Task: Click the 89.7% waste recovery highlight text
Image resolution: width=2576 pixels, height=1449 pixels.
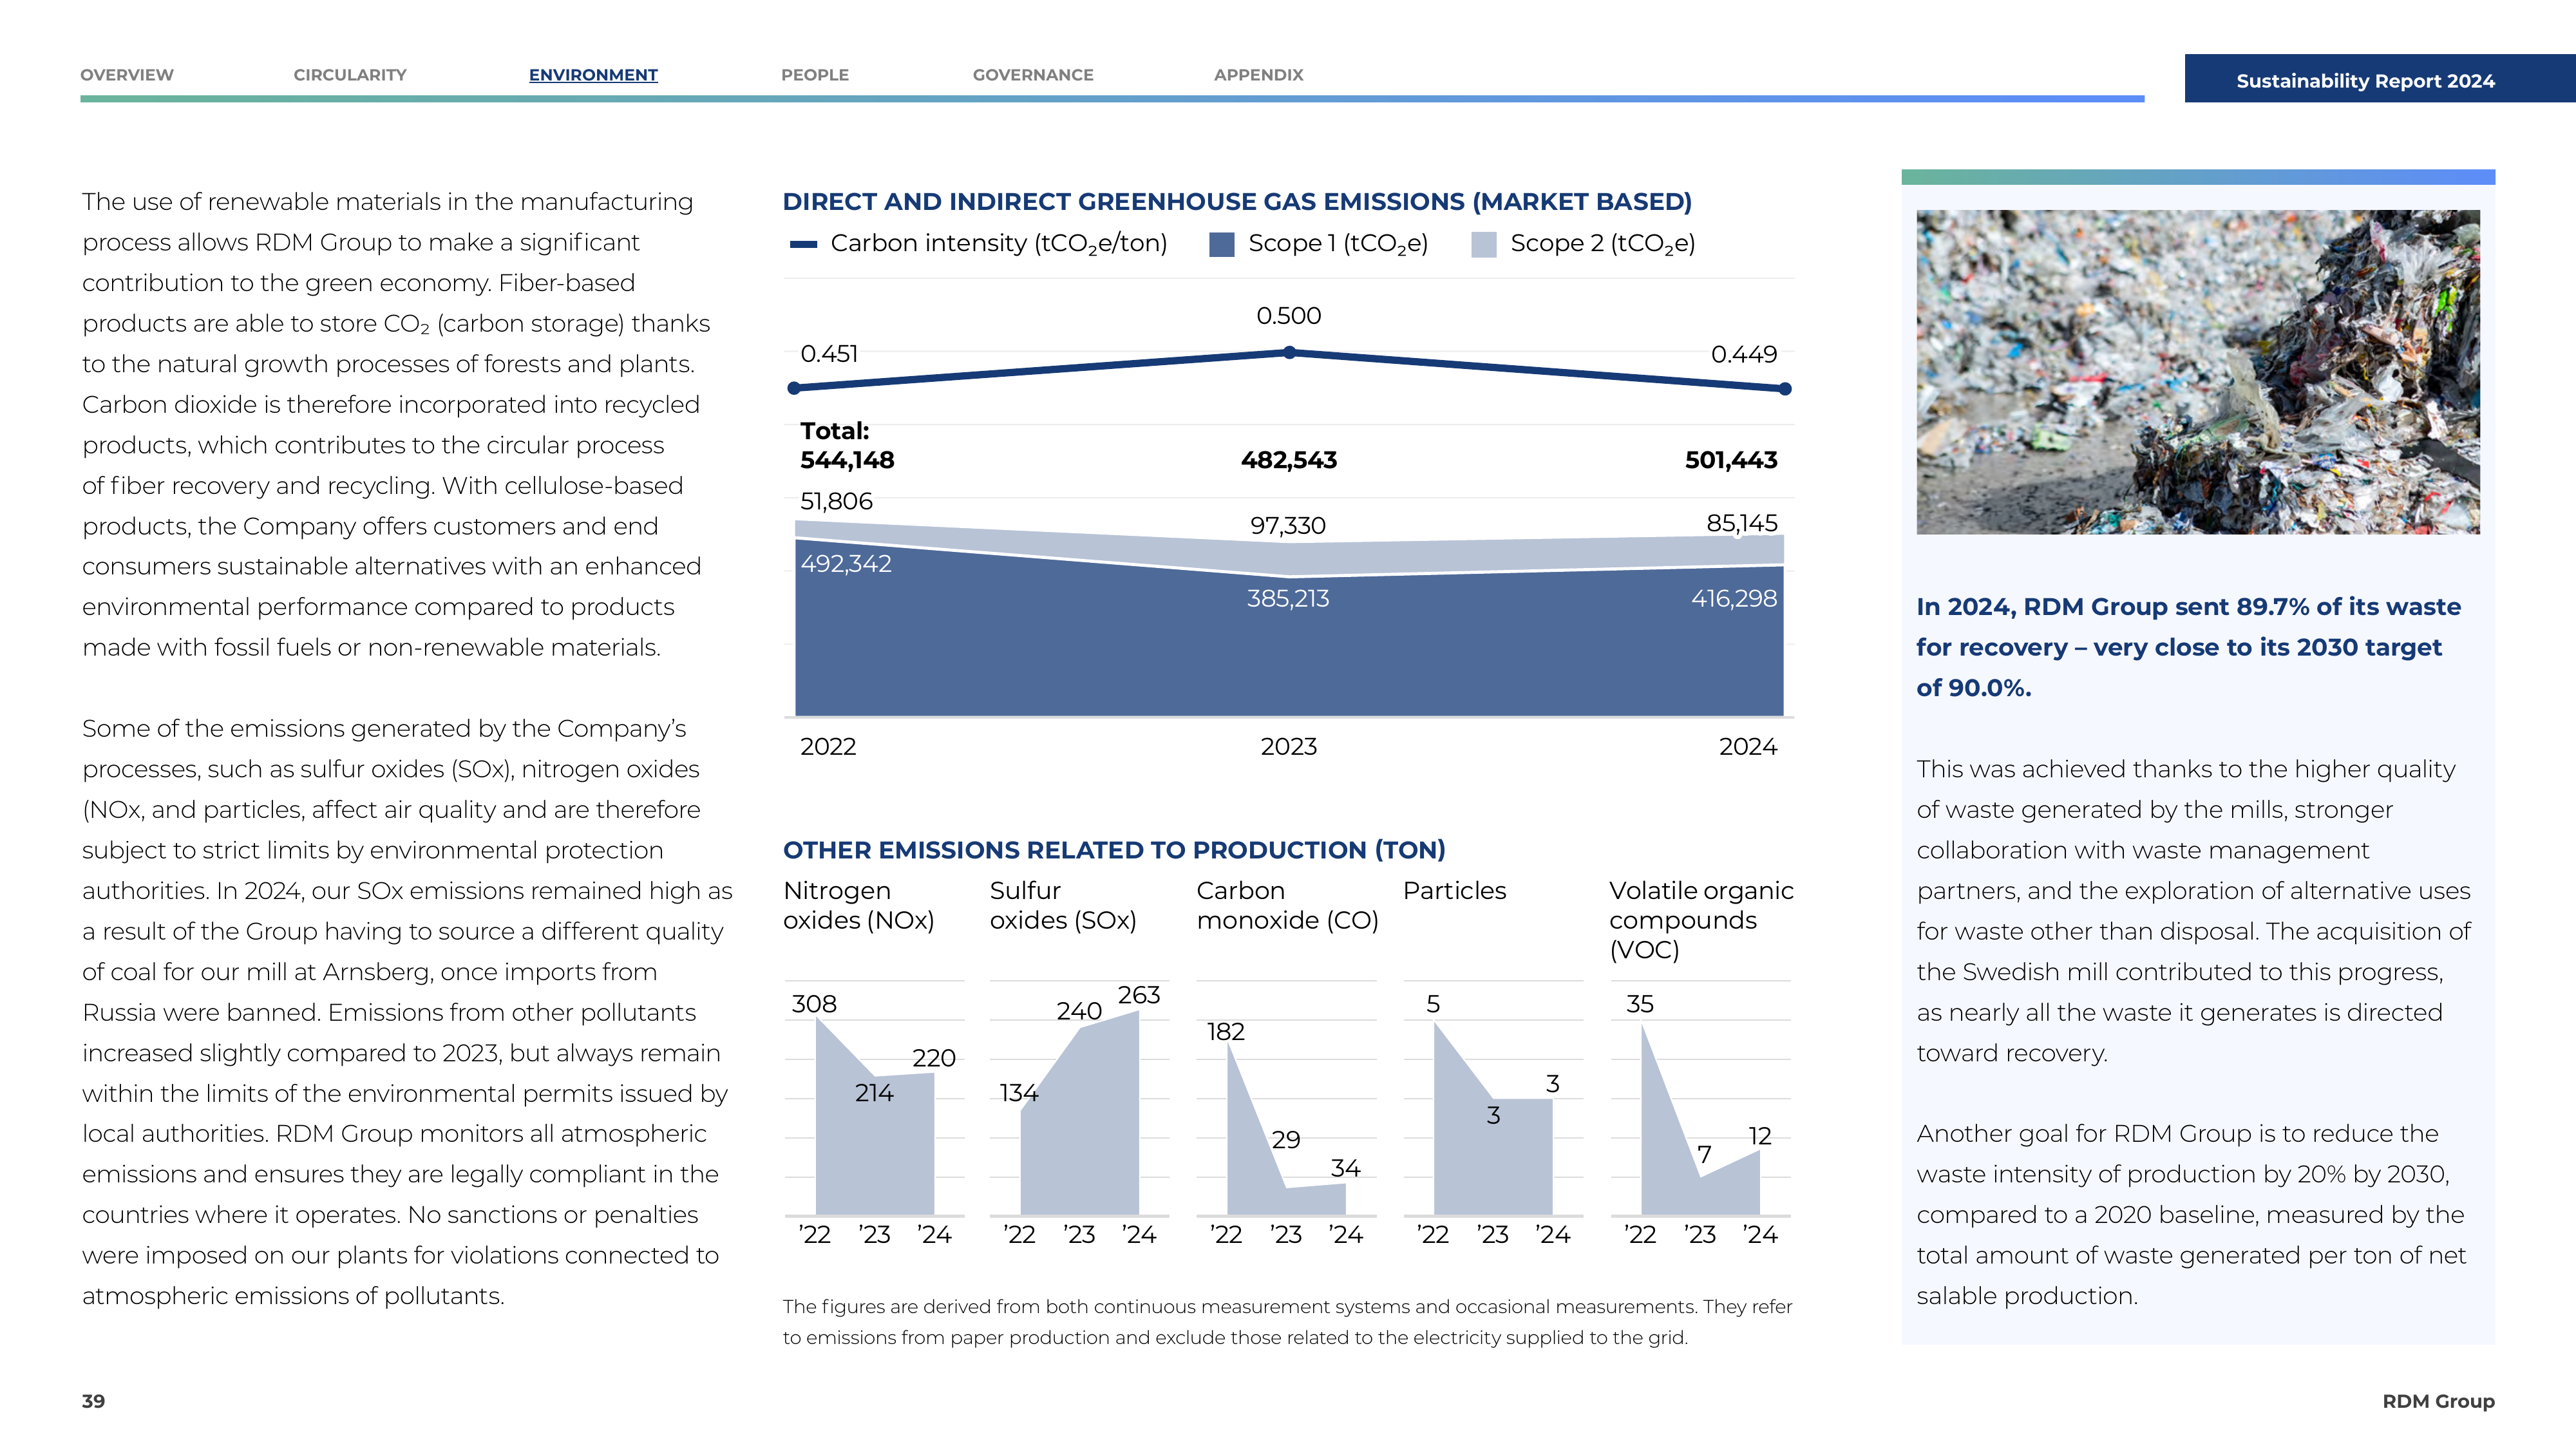Action: point(2188,647)
